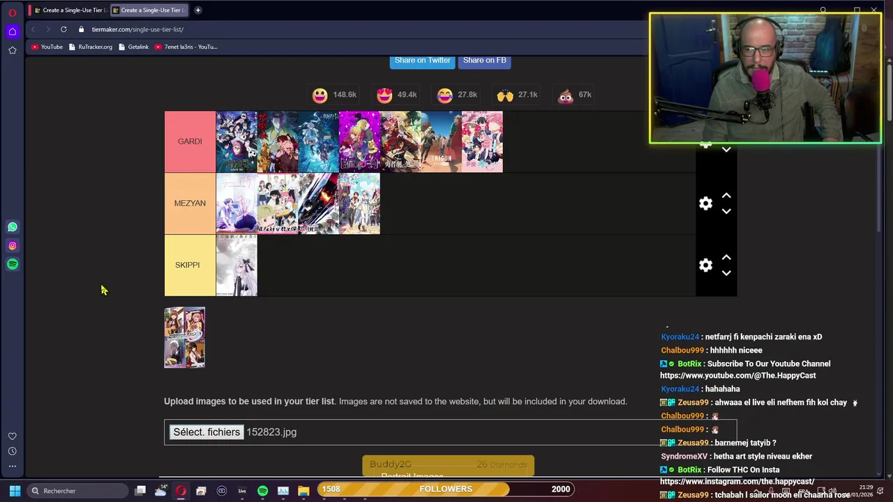The image size is (893, 502).
Task: Select the second Create a Single-Use Tier tab
Action: pos(149,10)
